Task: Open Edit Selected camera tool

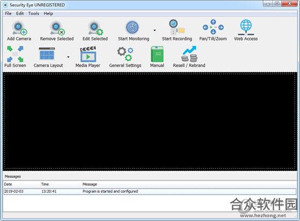Action: pos(95,28)
